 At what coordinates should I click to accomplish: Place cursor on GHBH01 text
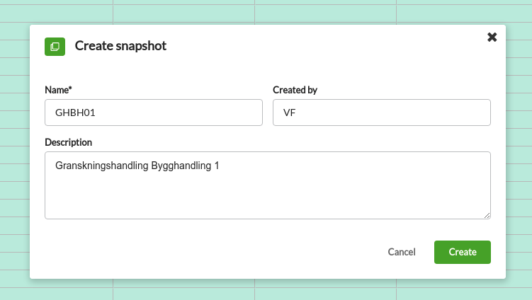(75, 112)
